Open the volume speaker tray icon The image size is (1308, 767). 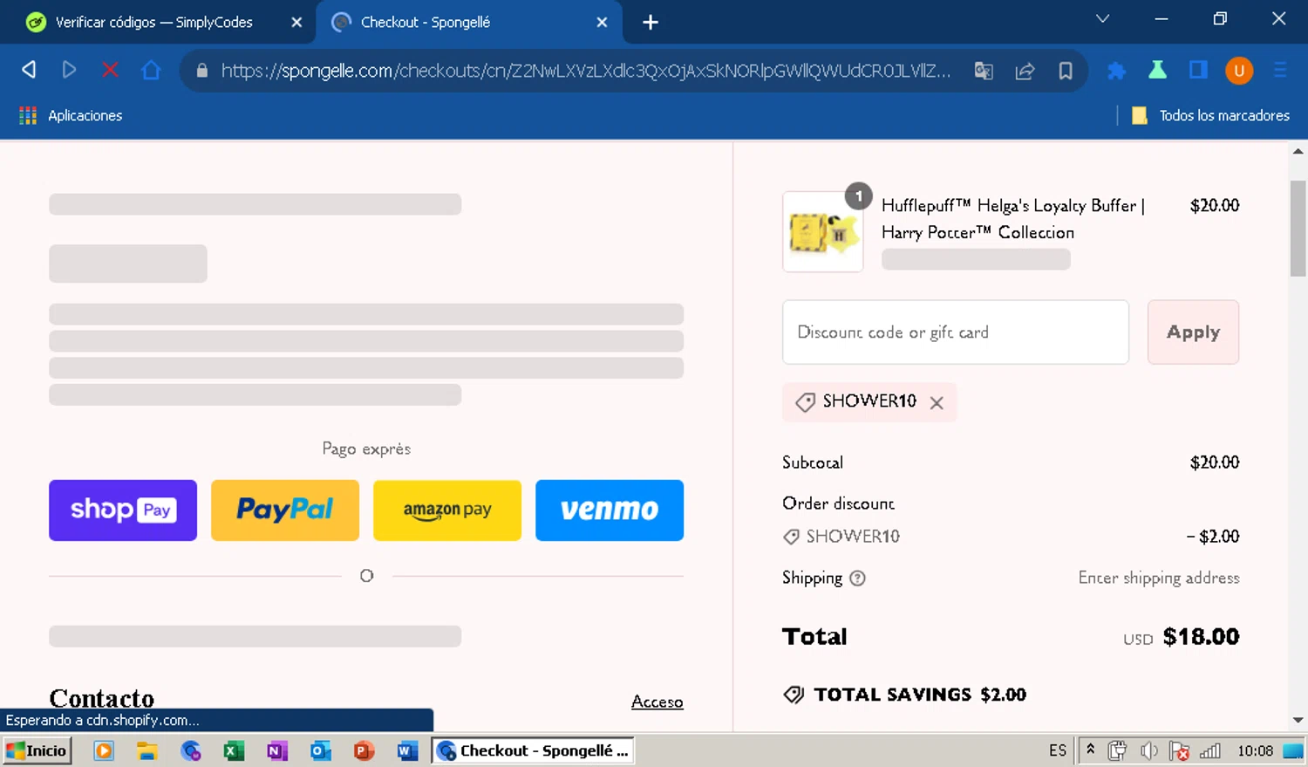(x=1148, y=750)
